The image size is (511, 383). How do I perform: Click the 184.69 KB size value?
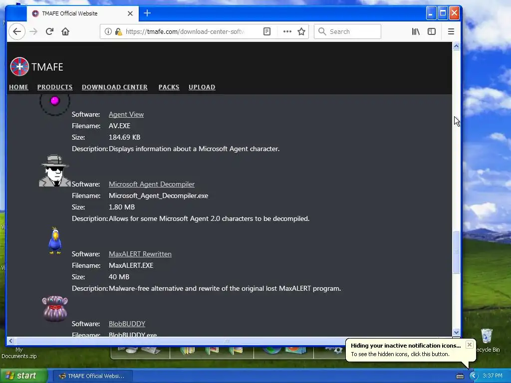[x=124, y=137]
